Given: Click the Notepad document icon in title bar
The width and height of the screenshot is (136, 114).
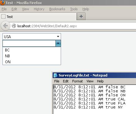Looking at the screenshot, I should 55,75.
